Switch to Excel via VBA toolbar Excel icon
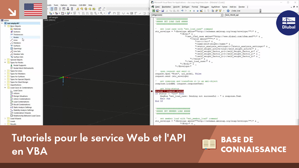Viewport: 299px width, 168px height. [x=153, y=11]
